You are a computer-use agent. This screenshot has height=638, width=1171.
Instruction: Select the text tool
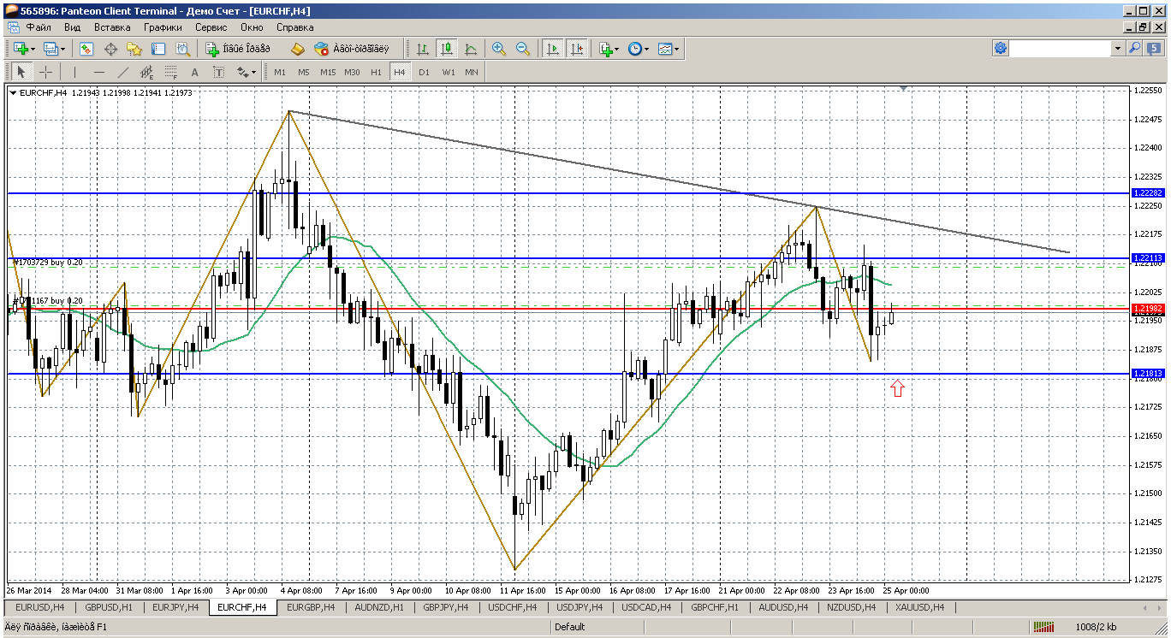click(x=195, y=72)
